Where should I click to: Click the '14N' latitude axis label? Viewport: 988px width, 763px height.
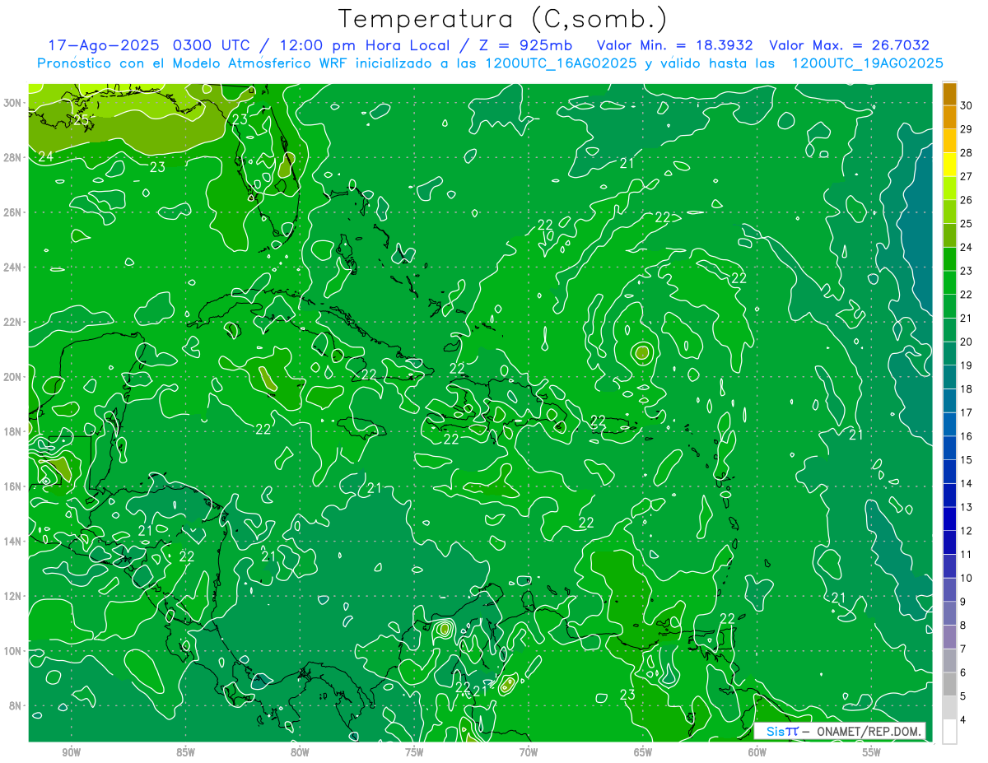[12, 541]
